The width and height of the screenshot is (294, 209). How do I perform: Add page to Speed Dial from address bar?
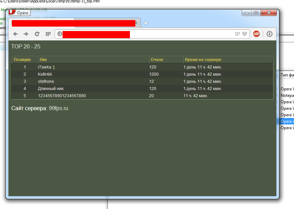coord(237,34)
